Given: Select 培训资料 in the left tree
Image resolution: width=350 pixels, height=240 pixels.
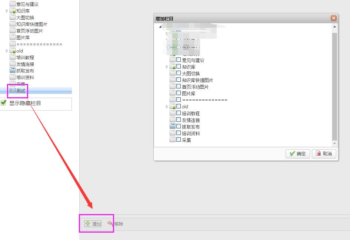Looking at the screenshot, I should pos(25,77).
